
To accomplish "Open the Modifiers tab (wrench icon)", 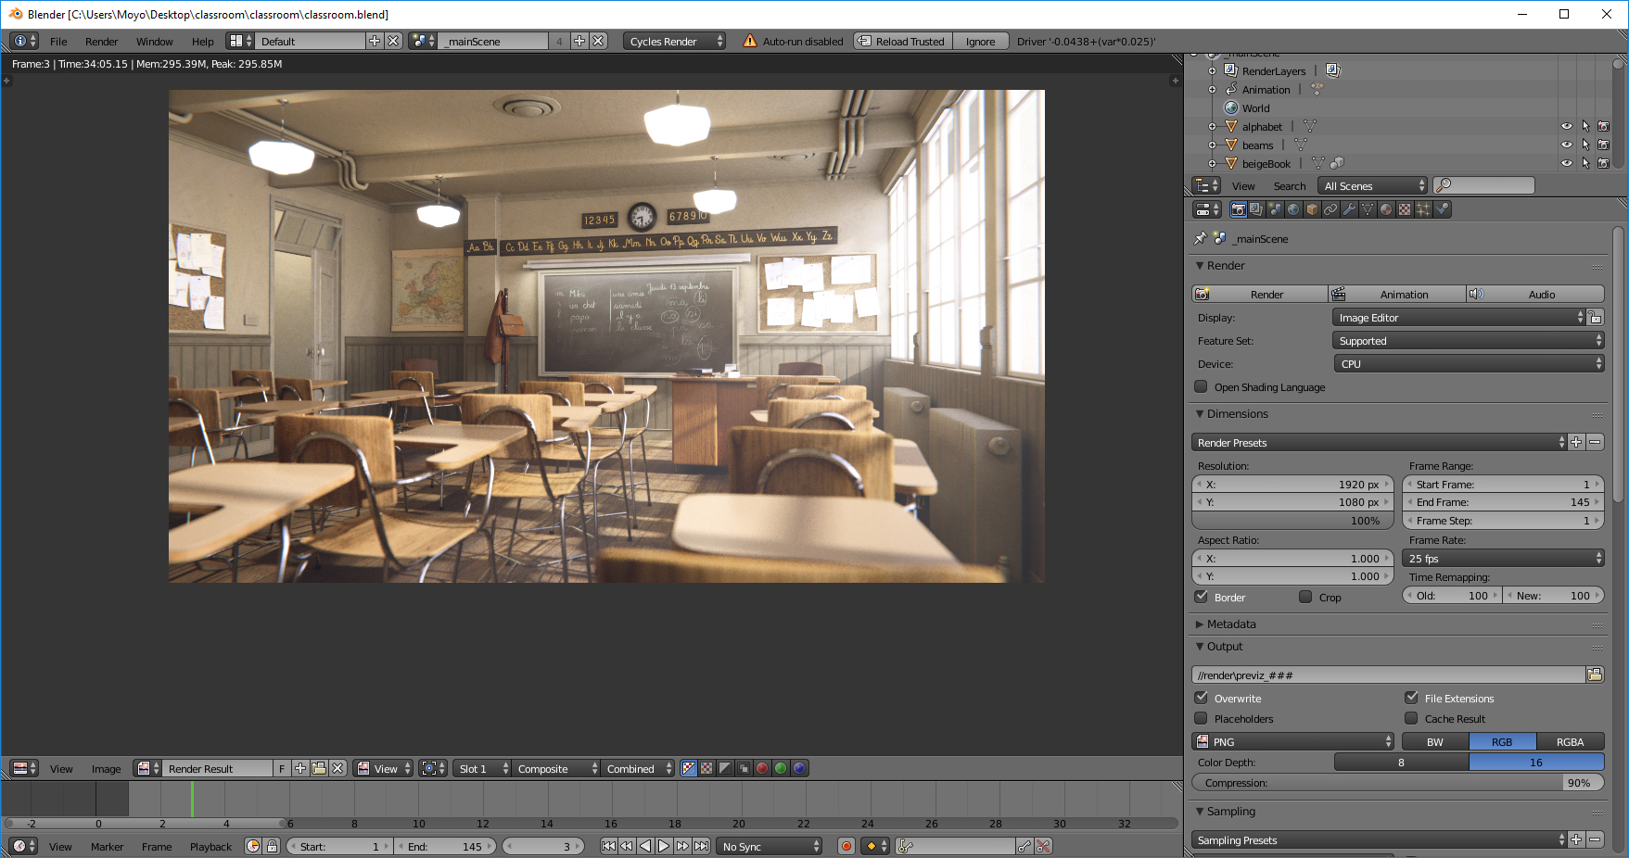I will click(1349, 209).
